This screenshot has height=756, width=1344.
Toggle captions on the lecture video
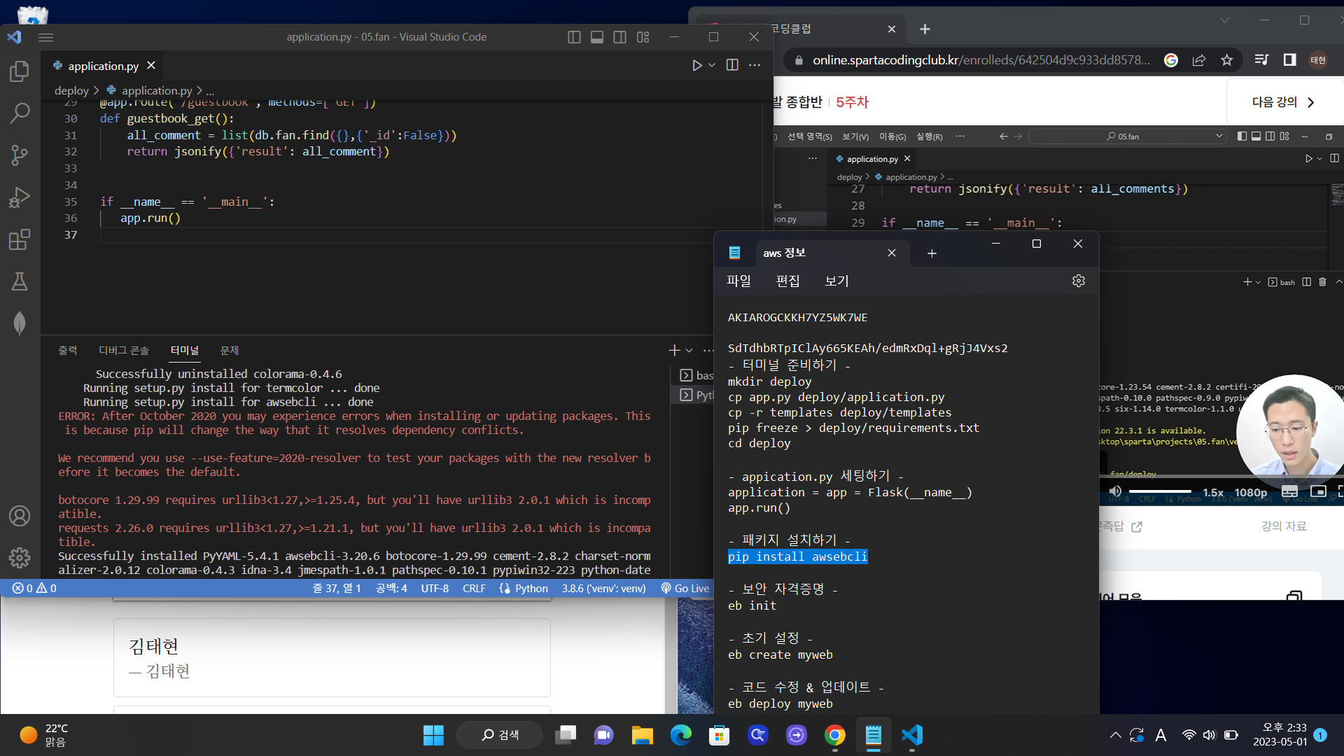coord(1289,491)
